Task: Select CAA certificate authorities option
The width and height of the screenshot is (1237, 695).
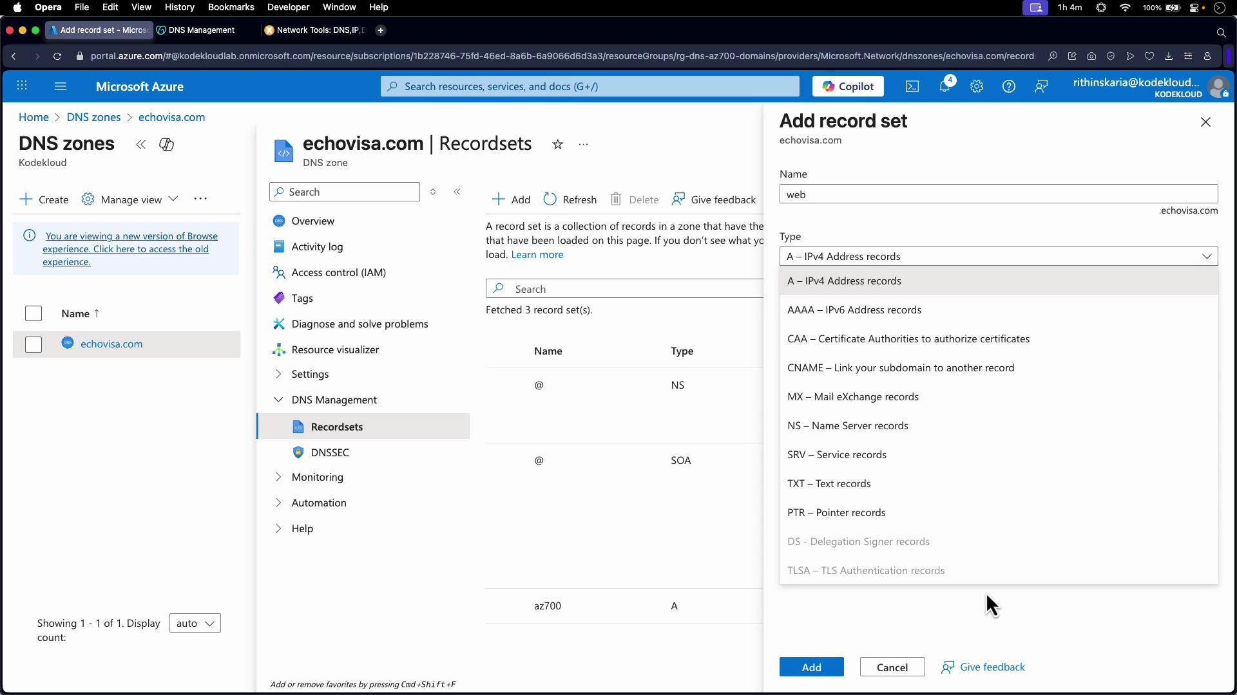Action: [x=998, y=338]
